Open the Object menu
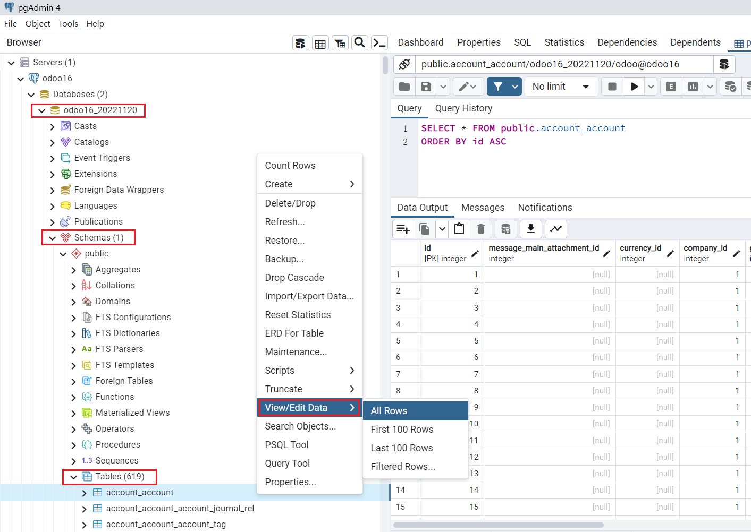 [38, 24]
